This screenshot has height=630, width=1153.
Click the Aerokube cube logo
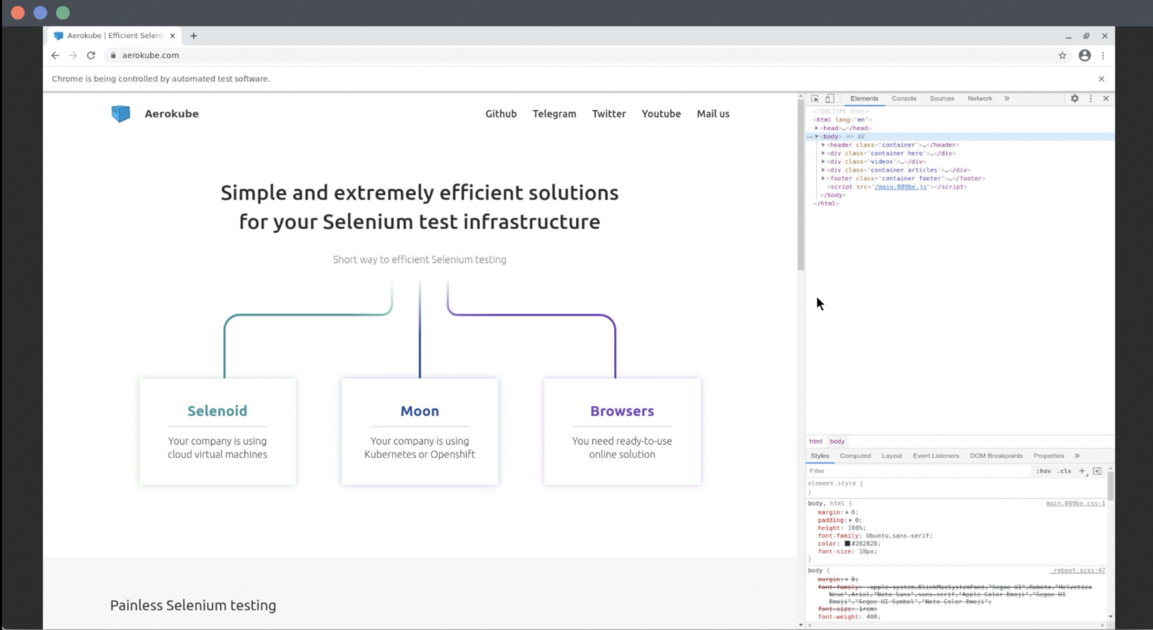(x=120, y=114)
